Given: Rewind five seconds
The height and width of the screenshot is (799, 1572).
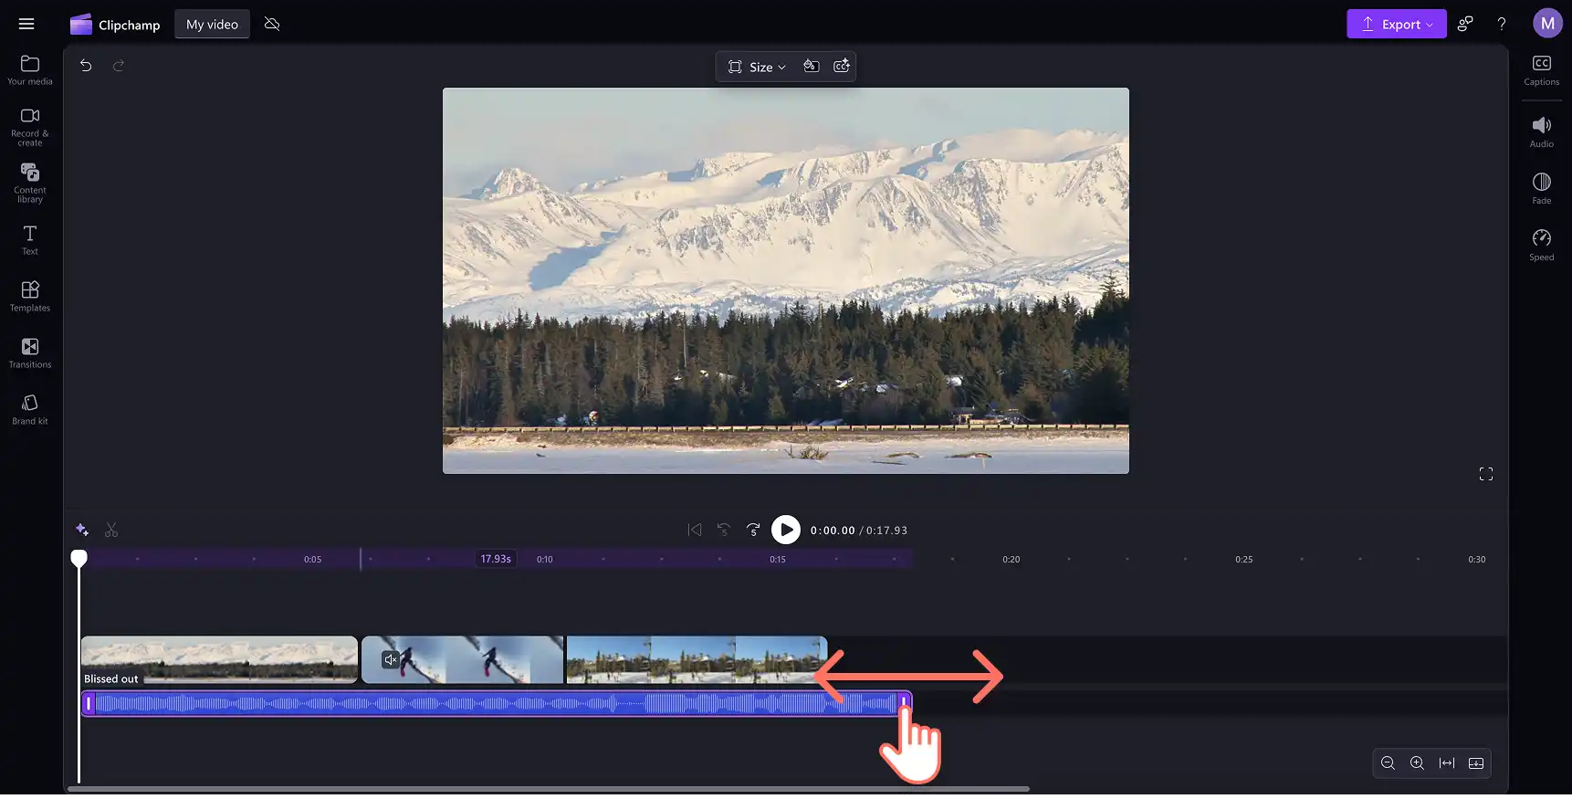Looking at the screenshot, I should tap(724, 530).
